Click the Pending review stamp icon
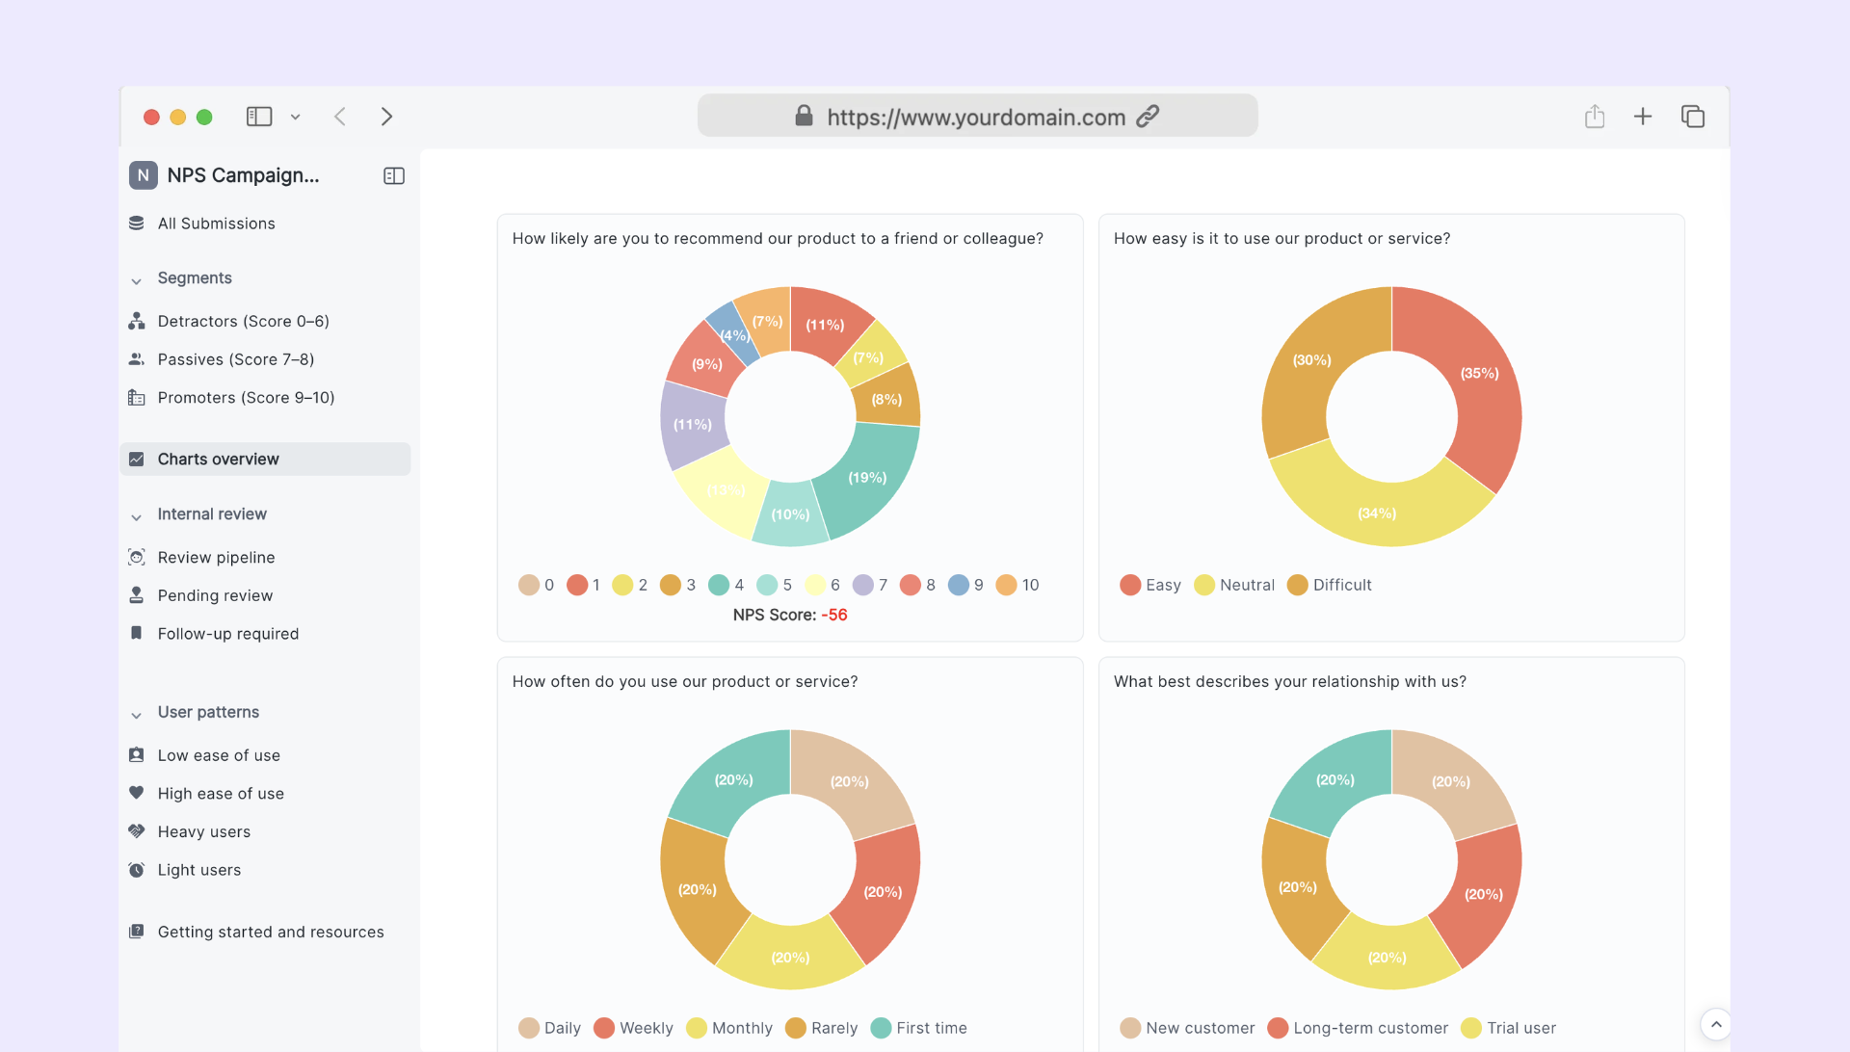The width and height of the screenshot is (1850, 1052). pyautogui.click(x=137, y=595)
